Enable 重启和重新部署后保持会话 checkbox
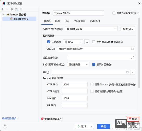Viewport: 142px width, 131px height. click(x=92, y=91)
